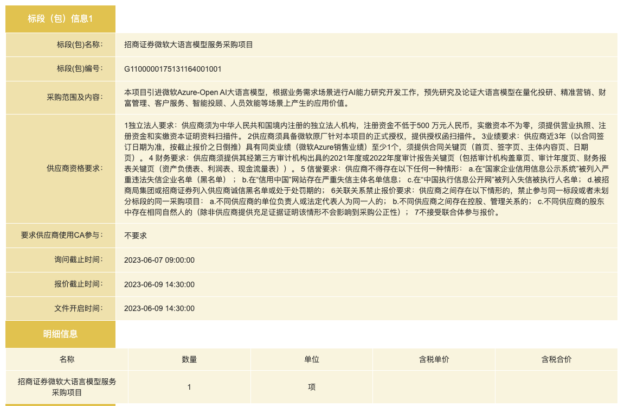Click the 询问截止时间 label
The height and width of the screenshot is (406, 624).
coord(79,259)
